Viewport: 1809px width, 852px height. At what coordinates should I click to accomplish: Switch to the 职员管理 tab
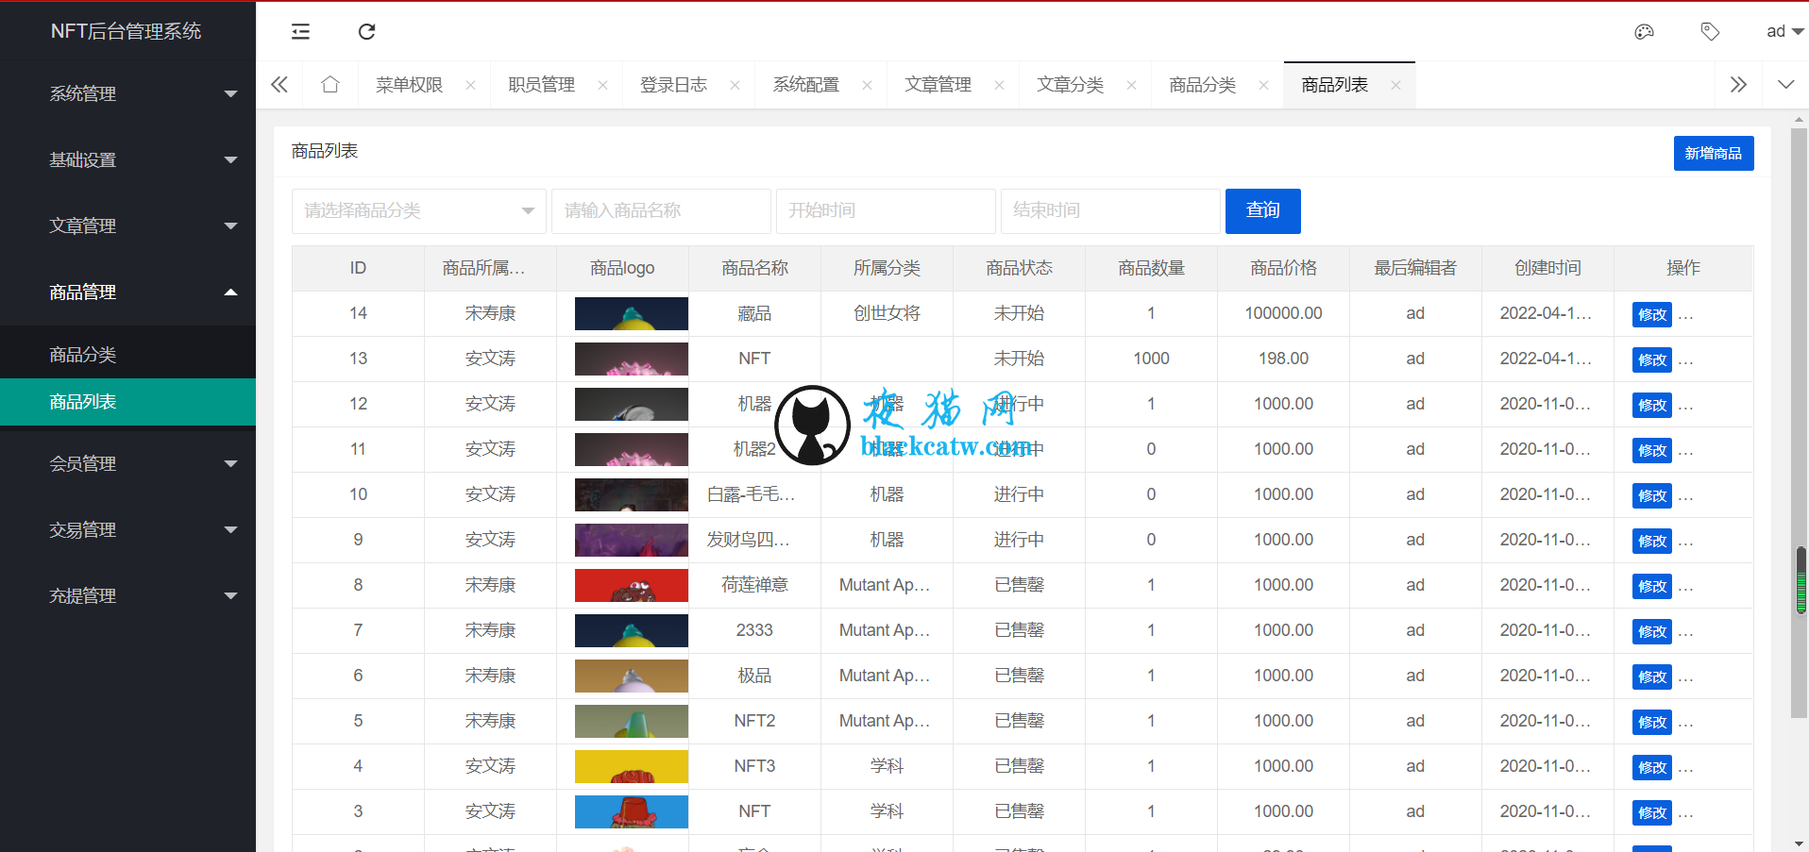click(x=541, y=85)
